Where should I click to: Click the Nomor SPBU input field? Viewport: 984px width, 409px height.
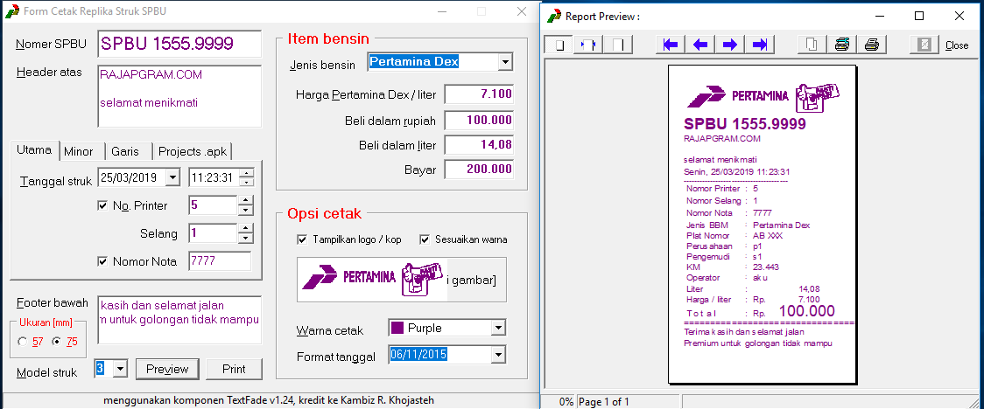coord(179,44)
